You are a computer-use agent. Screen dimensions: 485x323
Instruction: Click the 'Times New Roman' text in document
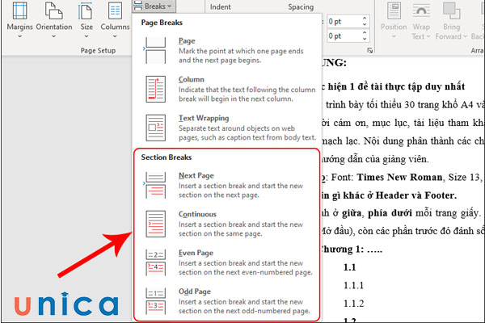pyautogui.click(x=399, y=178)
